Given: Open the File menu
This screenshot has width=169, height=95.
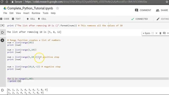Looking at the screenshot, I should click(5, 13).
